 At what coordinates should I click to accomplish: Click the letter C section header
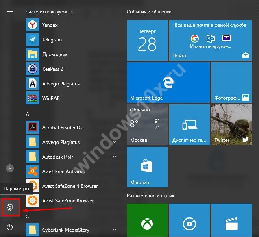click(x=27, y=217)
